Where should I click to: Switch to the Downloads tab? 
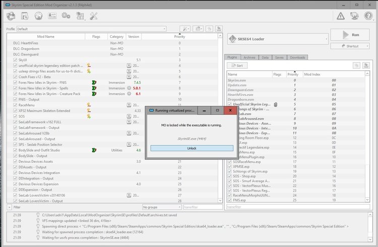click(297, 57)
